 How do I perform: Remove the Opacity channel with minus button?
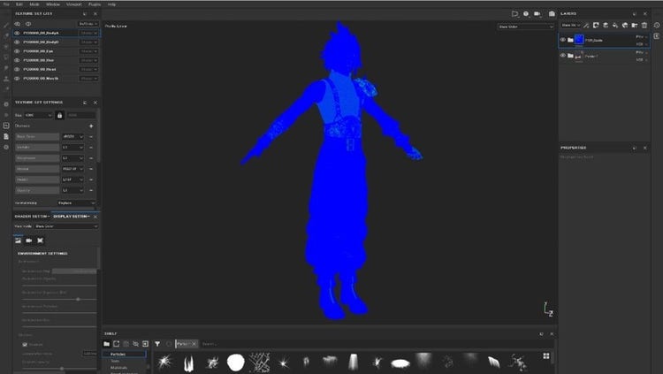[x=91, y=190]
